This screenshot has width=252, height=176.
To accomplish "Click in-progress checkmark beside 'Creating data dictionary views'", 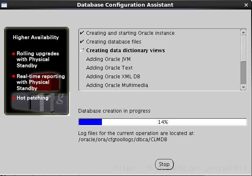I will [x=82, y=50].
